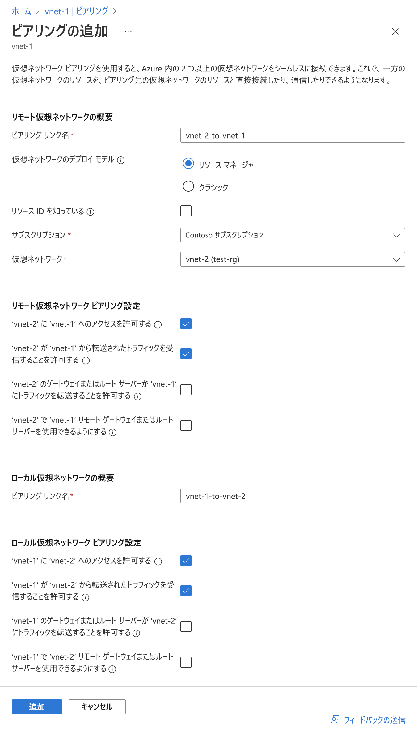Click info icon for vnet-1 gateway forwarding option
Screen dimensions: 417x731
pos(136,633)
